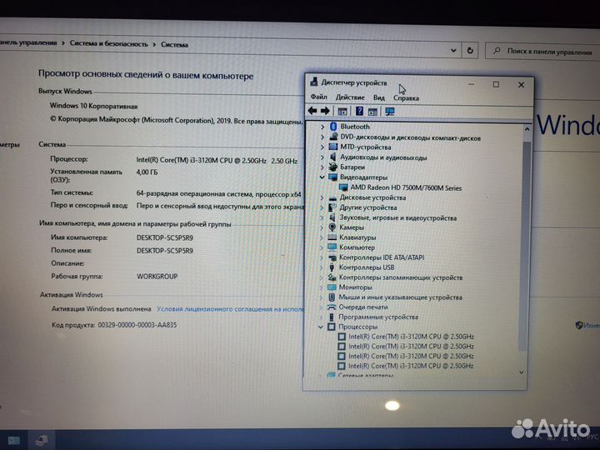Select AMD Radeon HD 7500M/7600M Series
The height and width of the screenshot is (450, 600).
point(406,187)
